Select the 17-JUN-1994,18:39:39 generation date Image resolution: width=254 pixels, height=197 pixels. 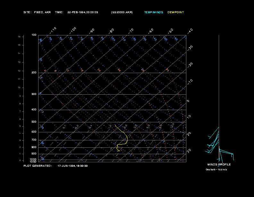point(72,166)
